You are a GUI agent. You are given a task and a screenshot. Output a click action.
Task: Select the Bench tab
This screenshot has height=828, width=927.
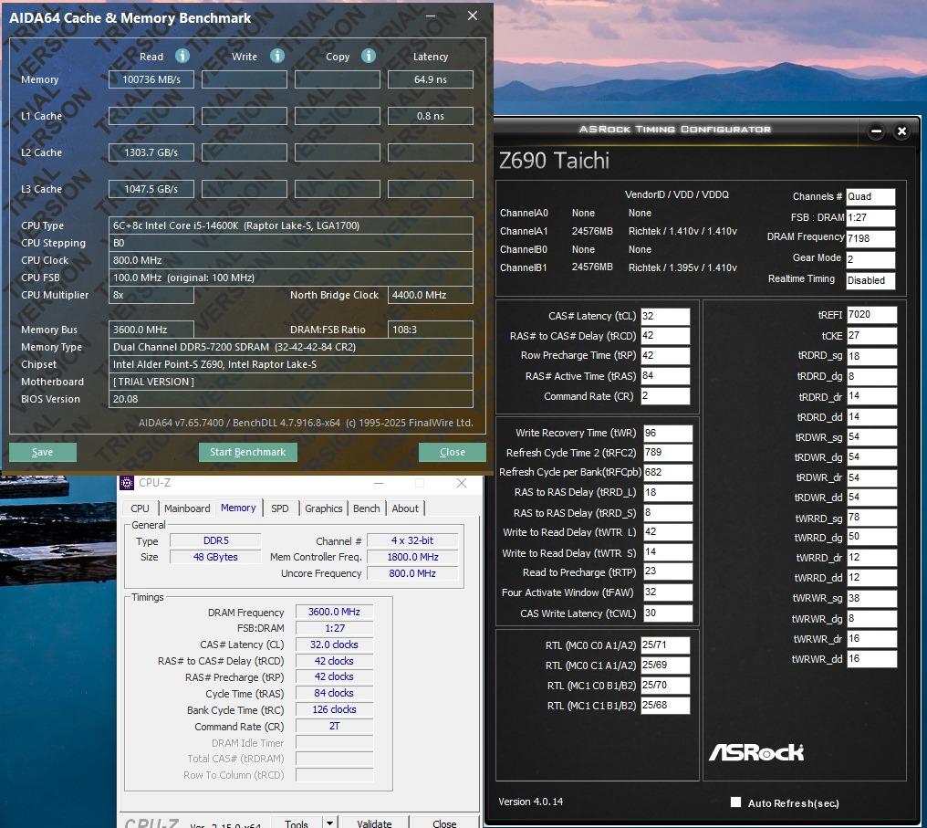click(366, 508)
